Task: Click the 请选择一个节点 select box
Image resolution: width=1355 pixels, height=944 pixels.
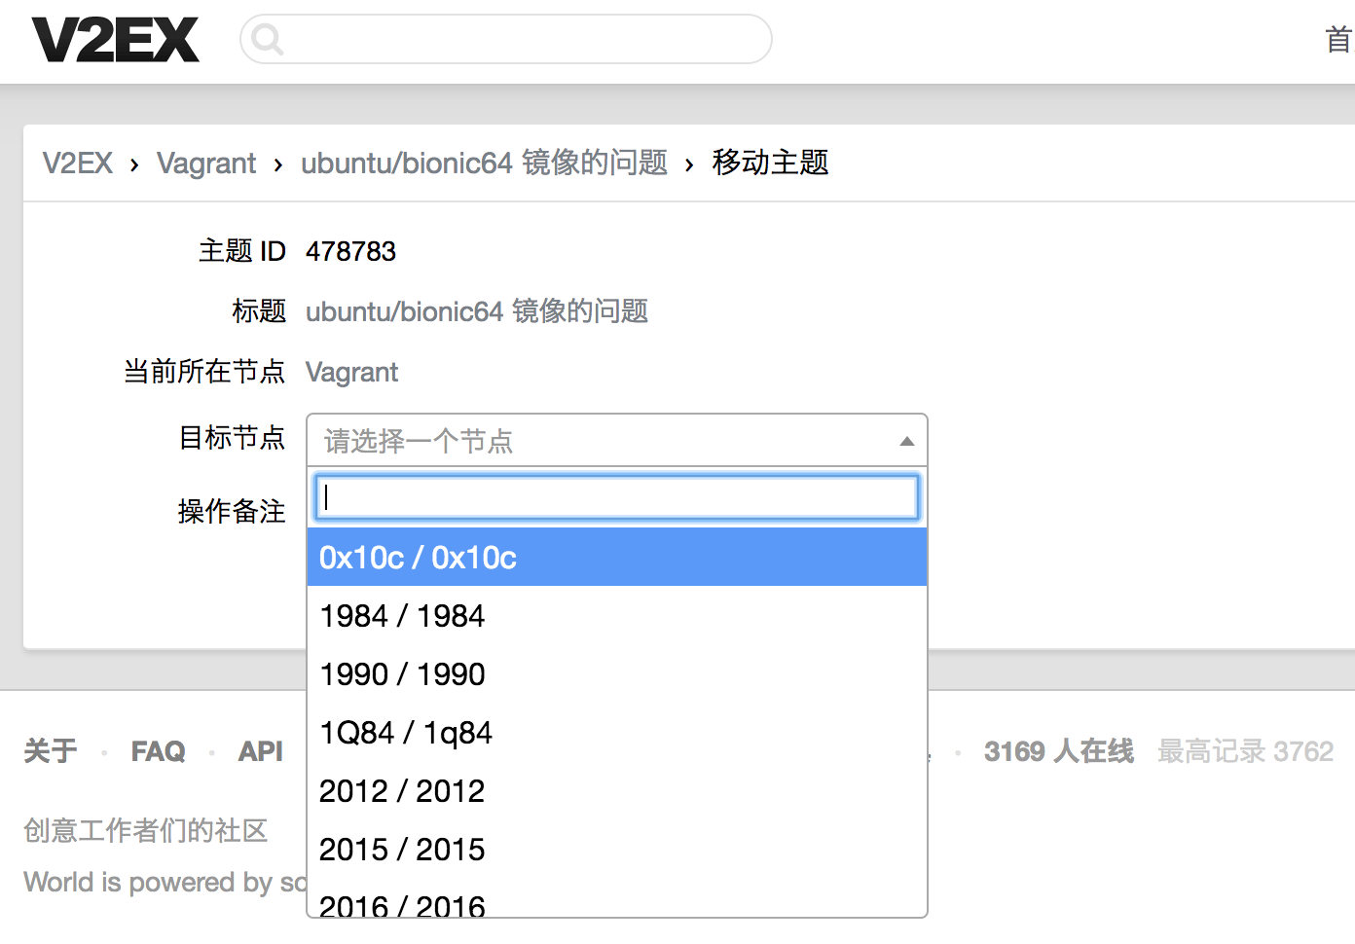Action: coord(604,441)
